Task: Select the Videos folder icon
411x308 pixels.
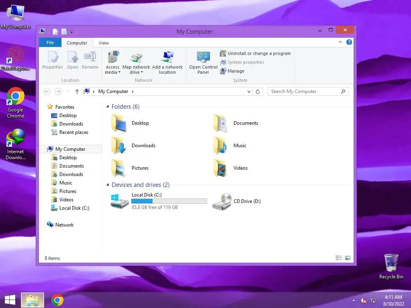Action: click(220, 168)
